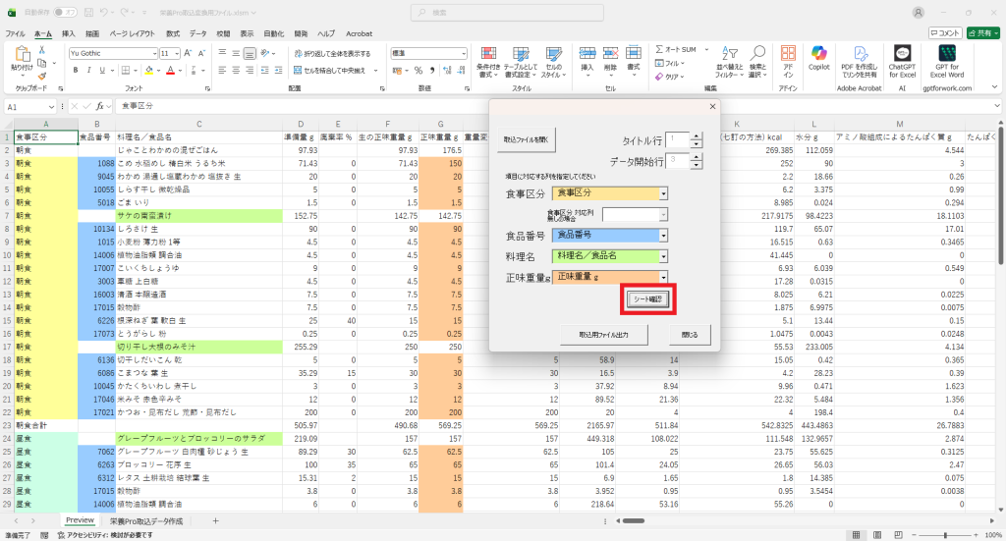Click the percent style icon
This screenshot has width=1006, height=541.
(419, 71)
